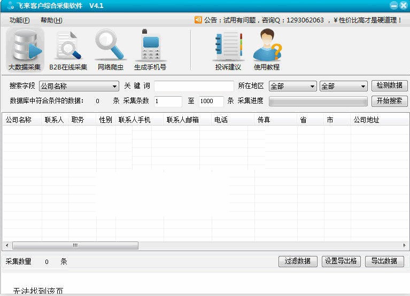Open the 功能(F) menu
This screenshot has width=410, height=296.
coord(20,20)
